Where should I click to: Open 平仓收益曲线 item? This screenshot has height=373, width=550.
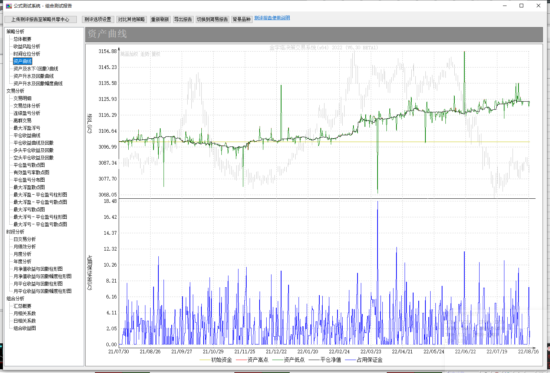point(27,135)
